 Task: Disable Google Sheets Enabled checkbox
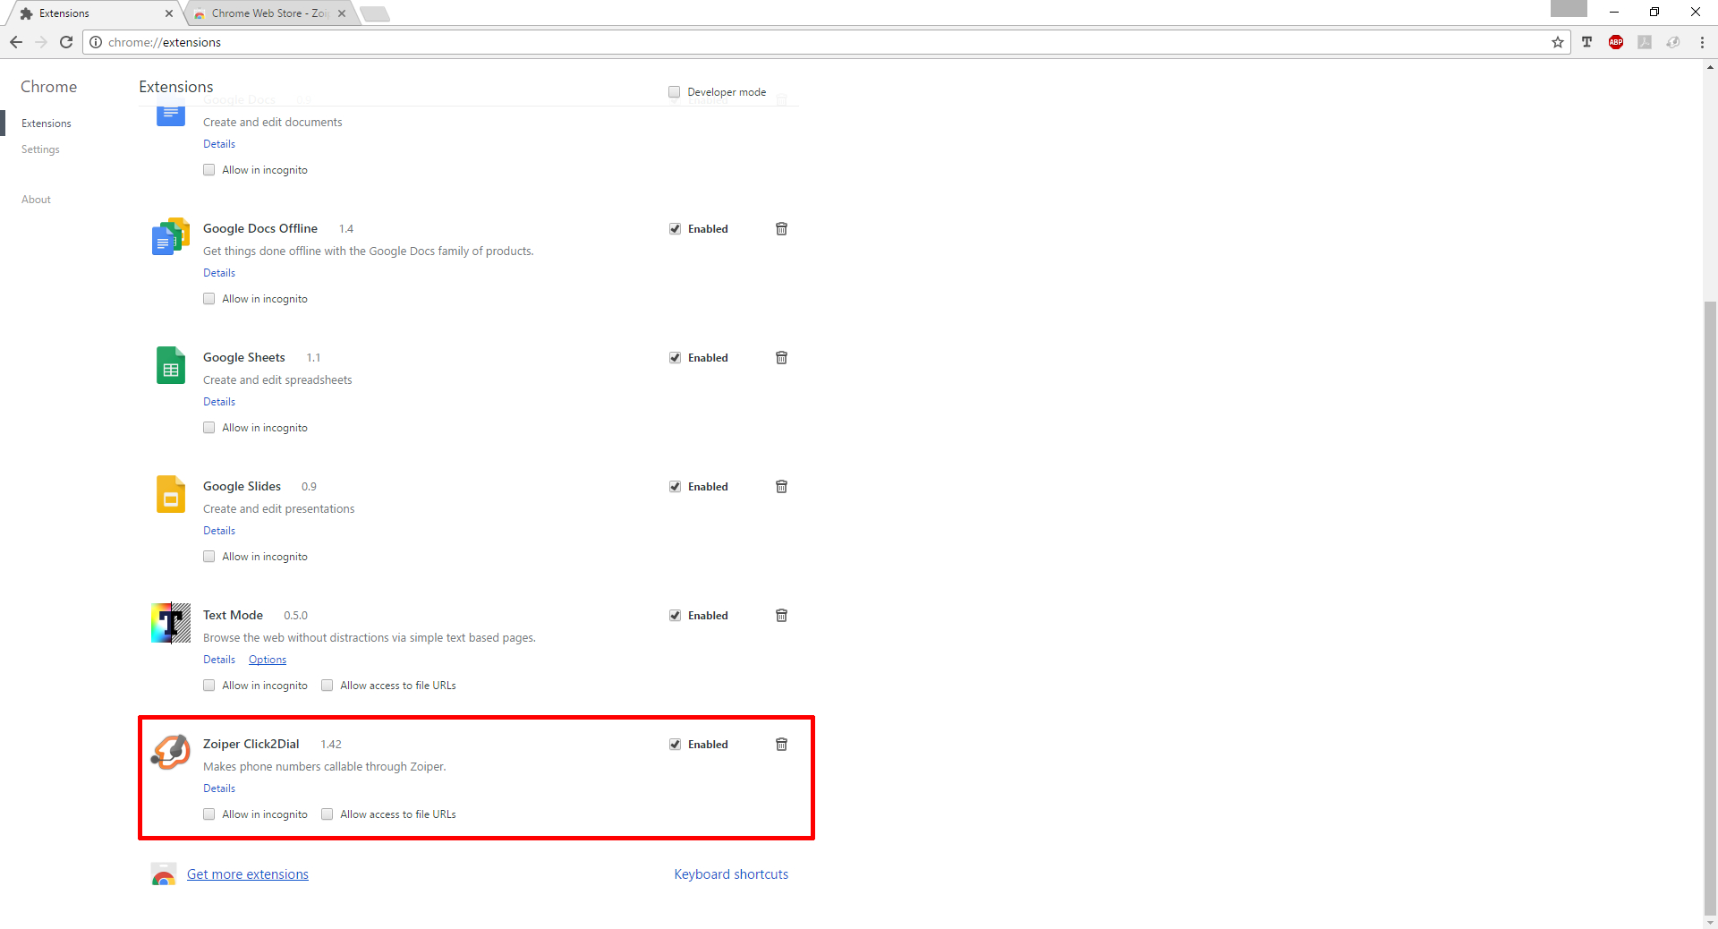point(676,358)
